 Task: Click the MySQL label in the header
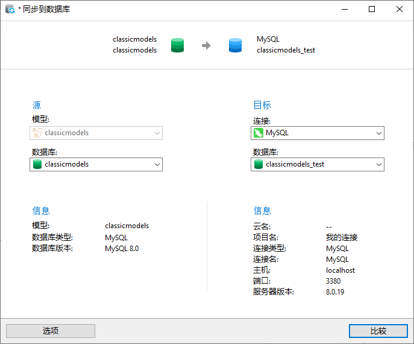point(268,39)
